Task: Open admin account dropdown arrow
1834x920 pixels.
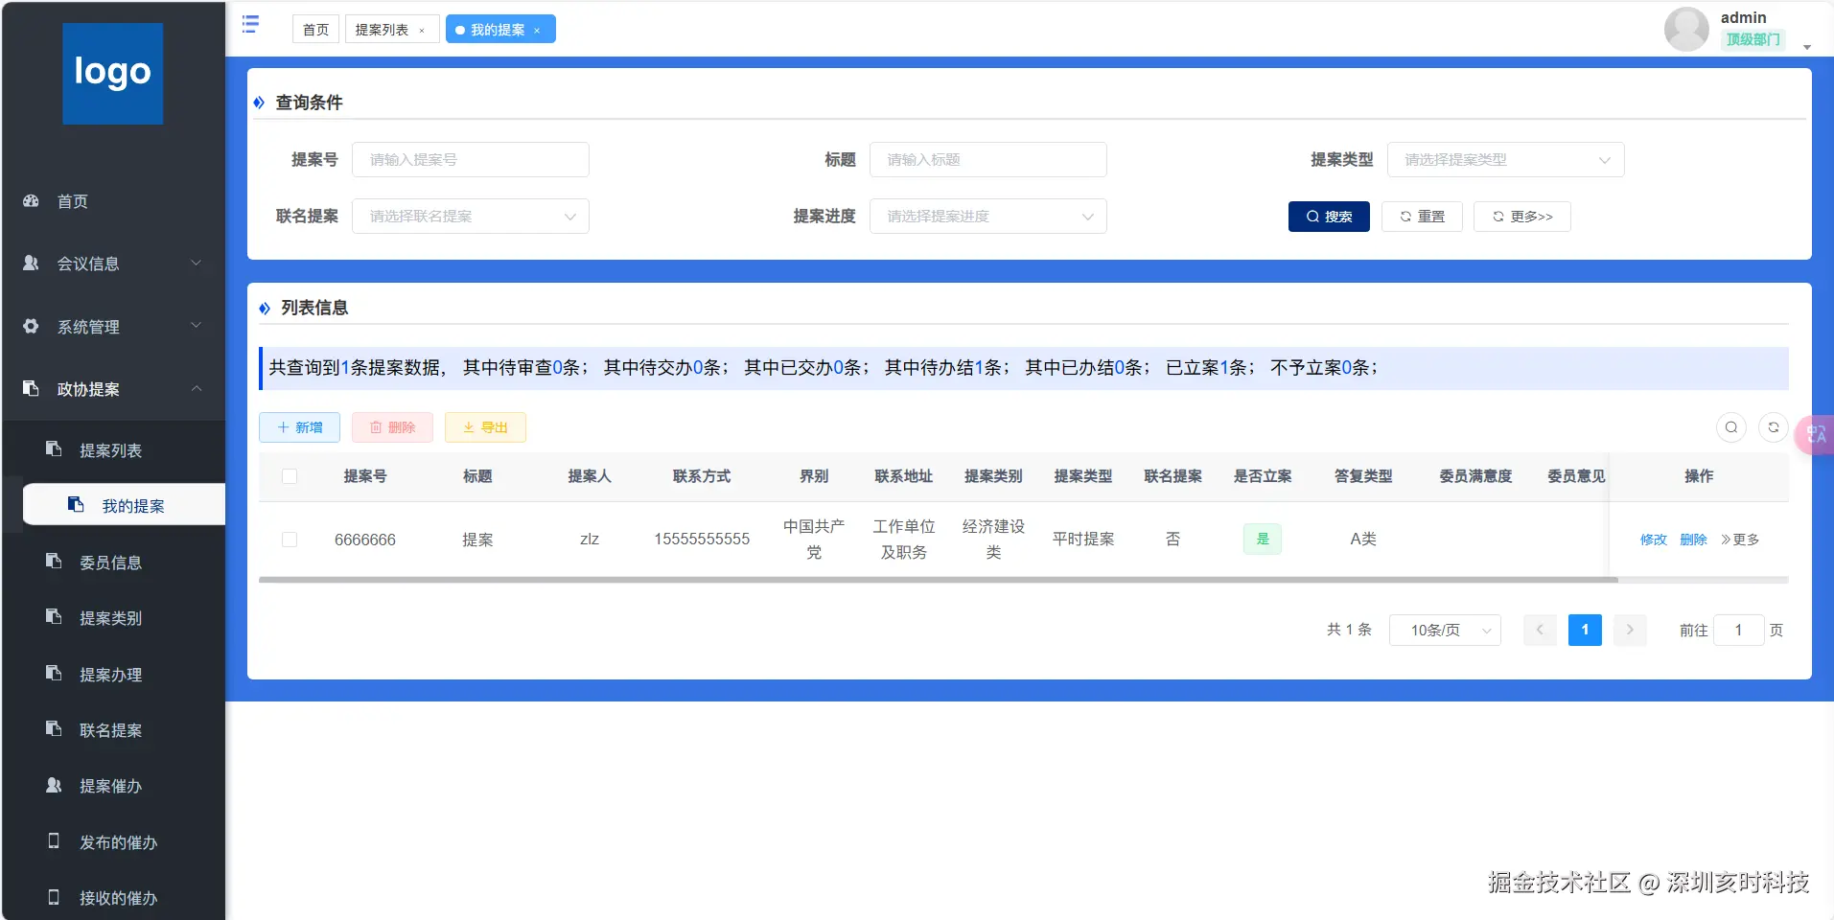Action: pyautogui.click(x=1807, y=47)
